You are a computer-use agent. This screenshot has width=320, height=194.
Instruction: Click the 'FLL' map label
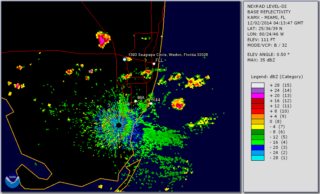[159, 60]
